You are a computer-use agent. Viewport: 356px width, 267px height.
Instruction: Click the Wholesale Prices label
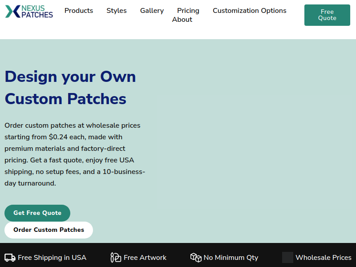[324, 258]
